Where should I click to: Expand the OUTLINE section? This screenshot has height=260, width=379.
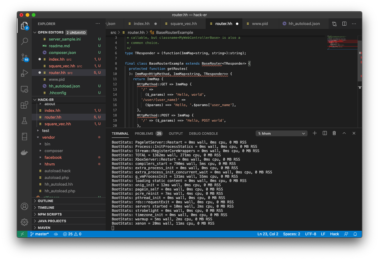(x=46, y=201)
